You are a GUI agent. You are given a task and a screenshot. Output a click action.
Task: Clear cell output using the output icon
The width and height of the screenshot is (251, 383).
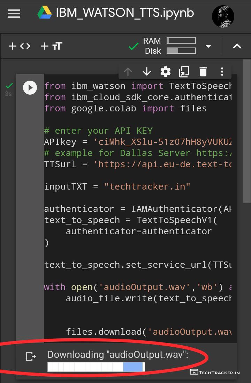point(31,356)
